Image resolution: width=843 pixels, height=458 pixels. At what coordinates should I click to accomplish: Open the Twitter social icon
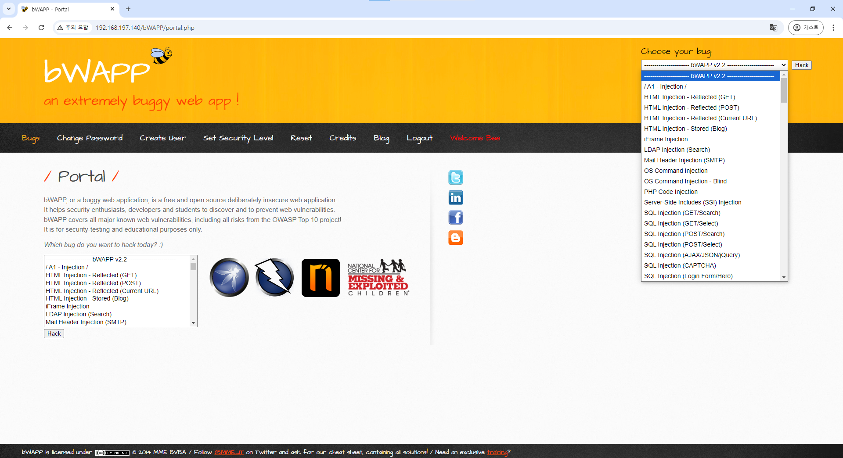click(x=455, y=178)
